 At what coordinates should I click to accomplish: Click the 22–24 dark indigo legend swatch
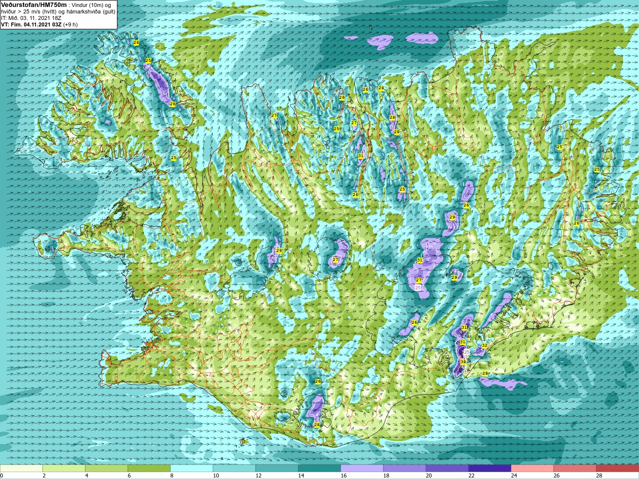click(490, 469)
